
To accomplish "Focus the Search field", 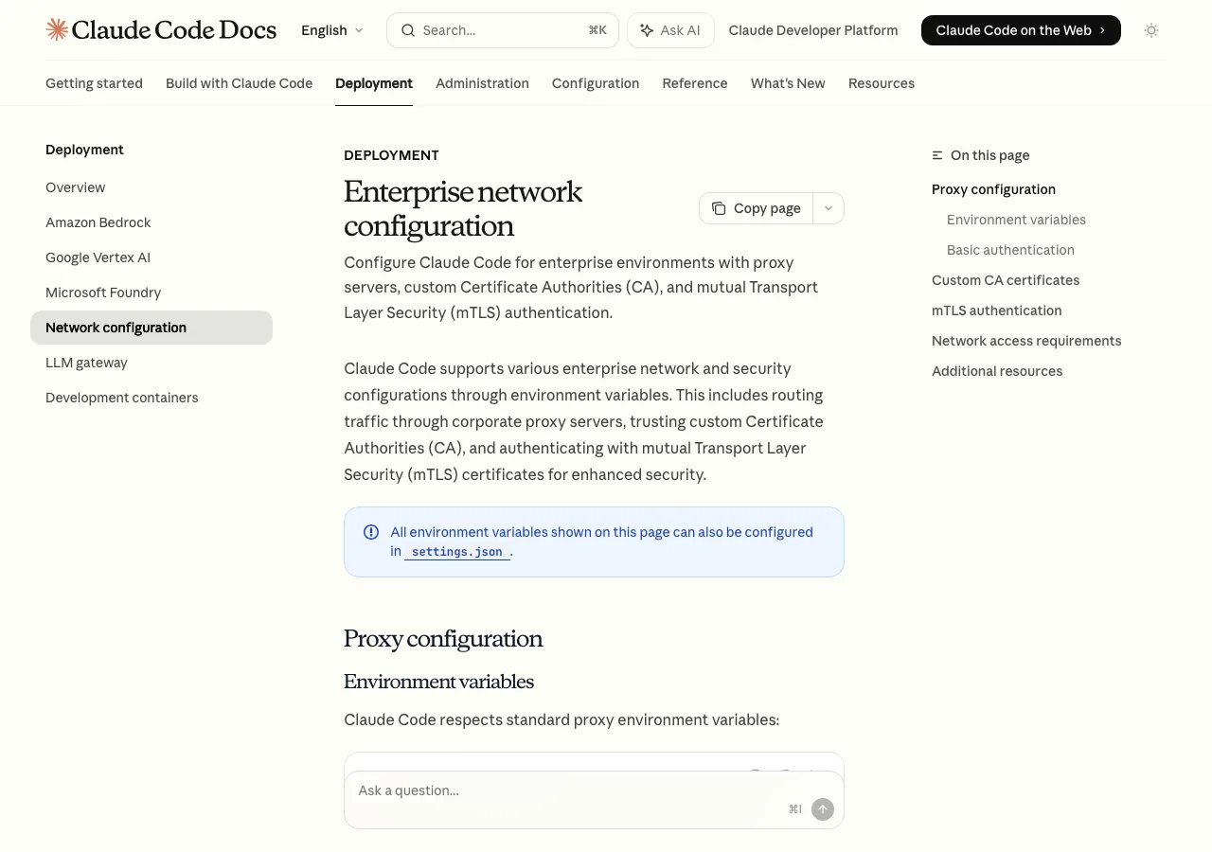I will (x=503, y=30).
